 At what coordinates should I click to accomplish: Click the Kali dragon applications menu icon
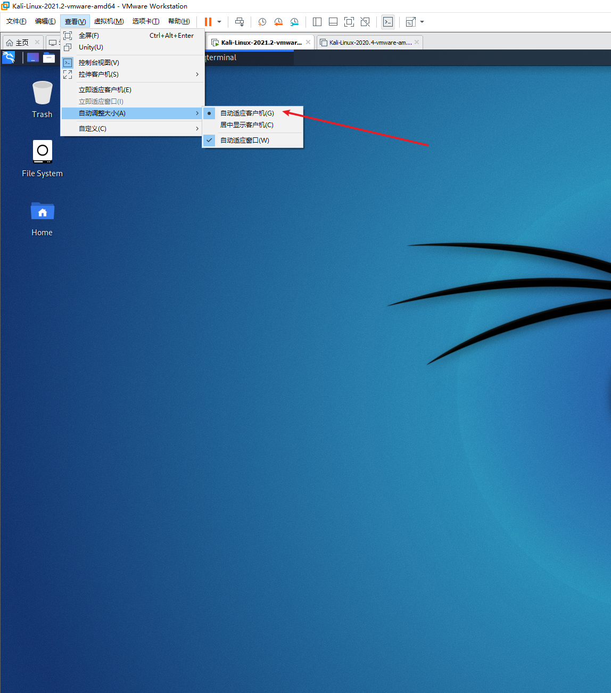pyautogui.click(x=9, y=57)
